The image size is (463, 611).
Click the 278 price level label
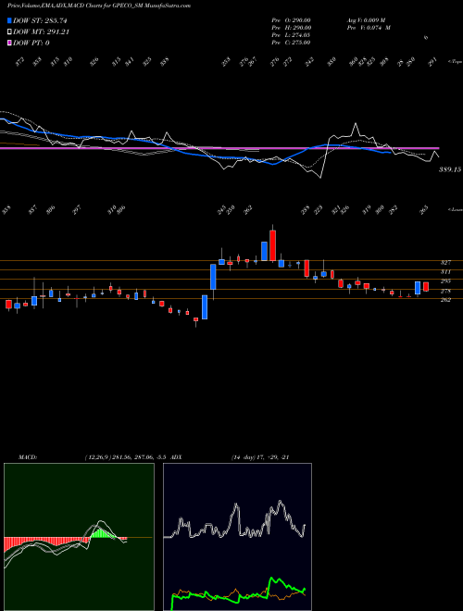[445, 291]
